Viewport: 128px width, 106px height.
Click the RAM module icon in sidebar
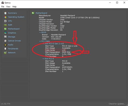[5, 25]
